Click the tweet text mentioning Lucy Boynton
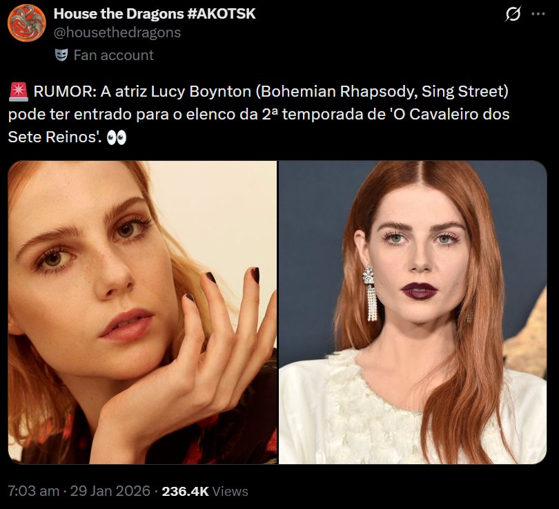 [259, 114]
